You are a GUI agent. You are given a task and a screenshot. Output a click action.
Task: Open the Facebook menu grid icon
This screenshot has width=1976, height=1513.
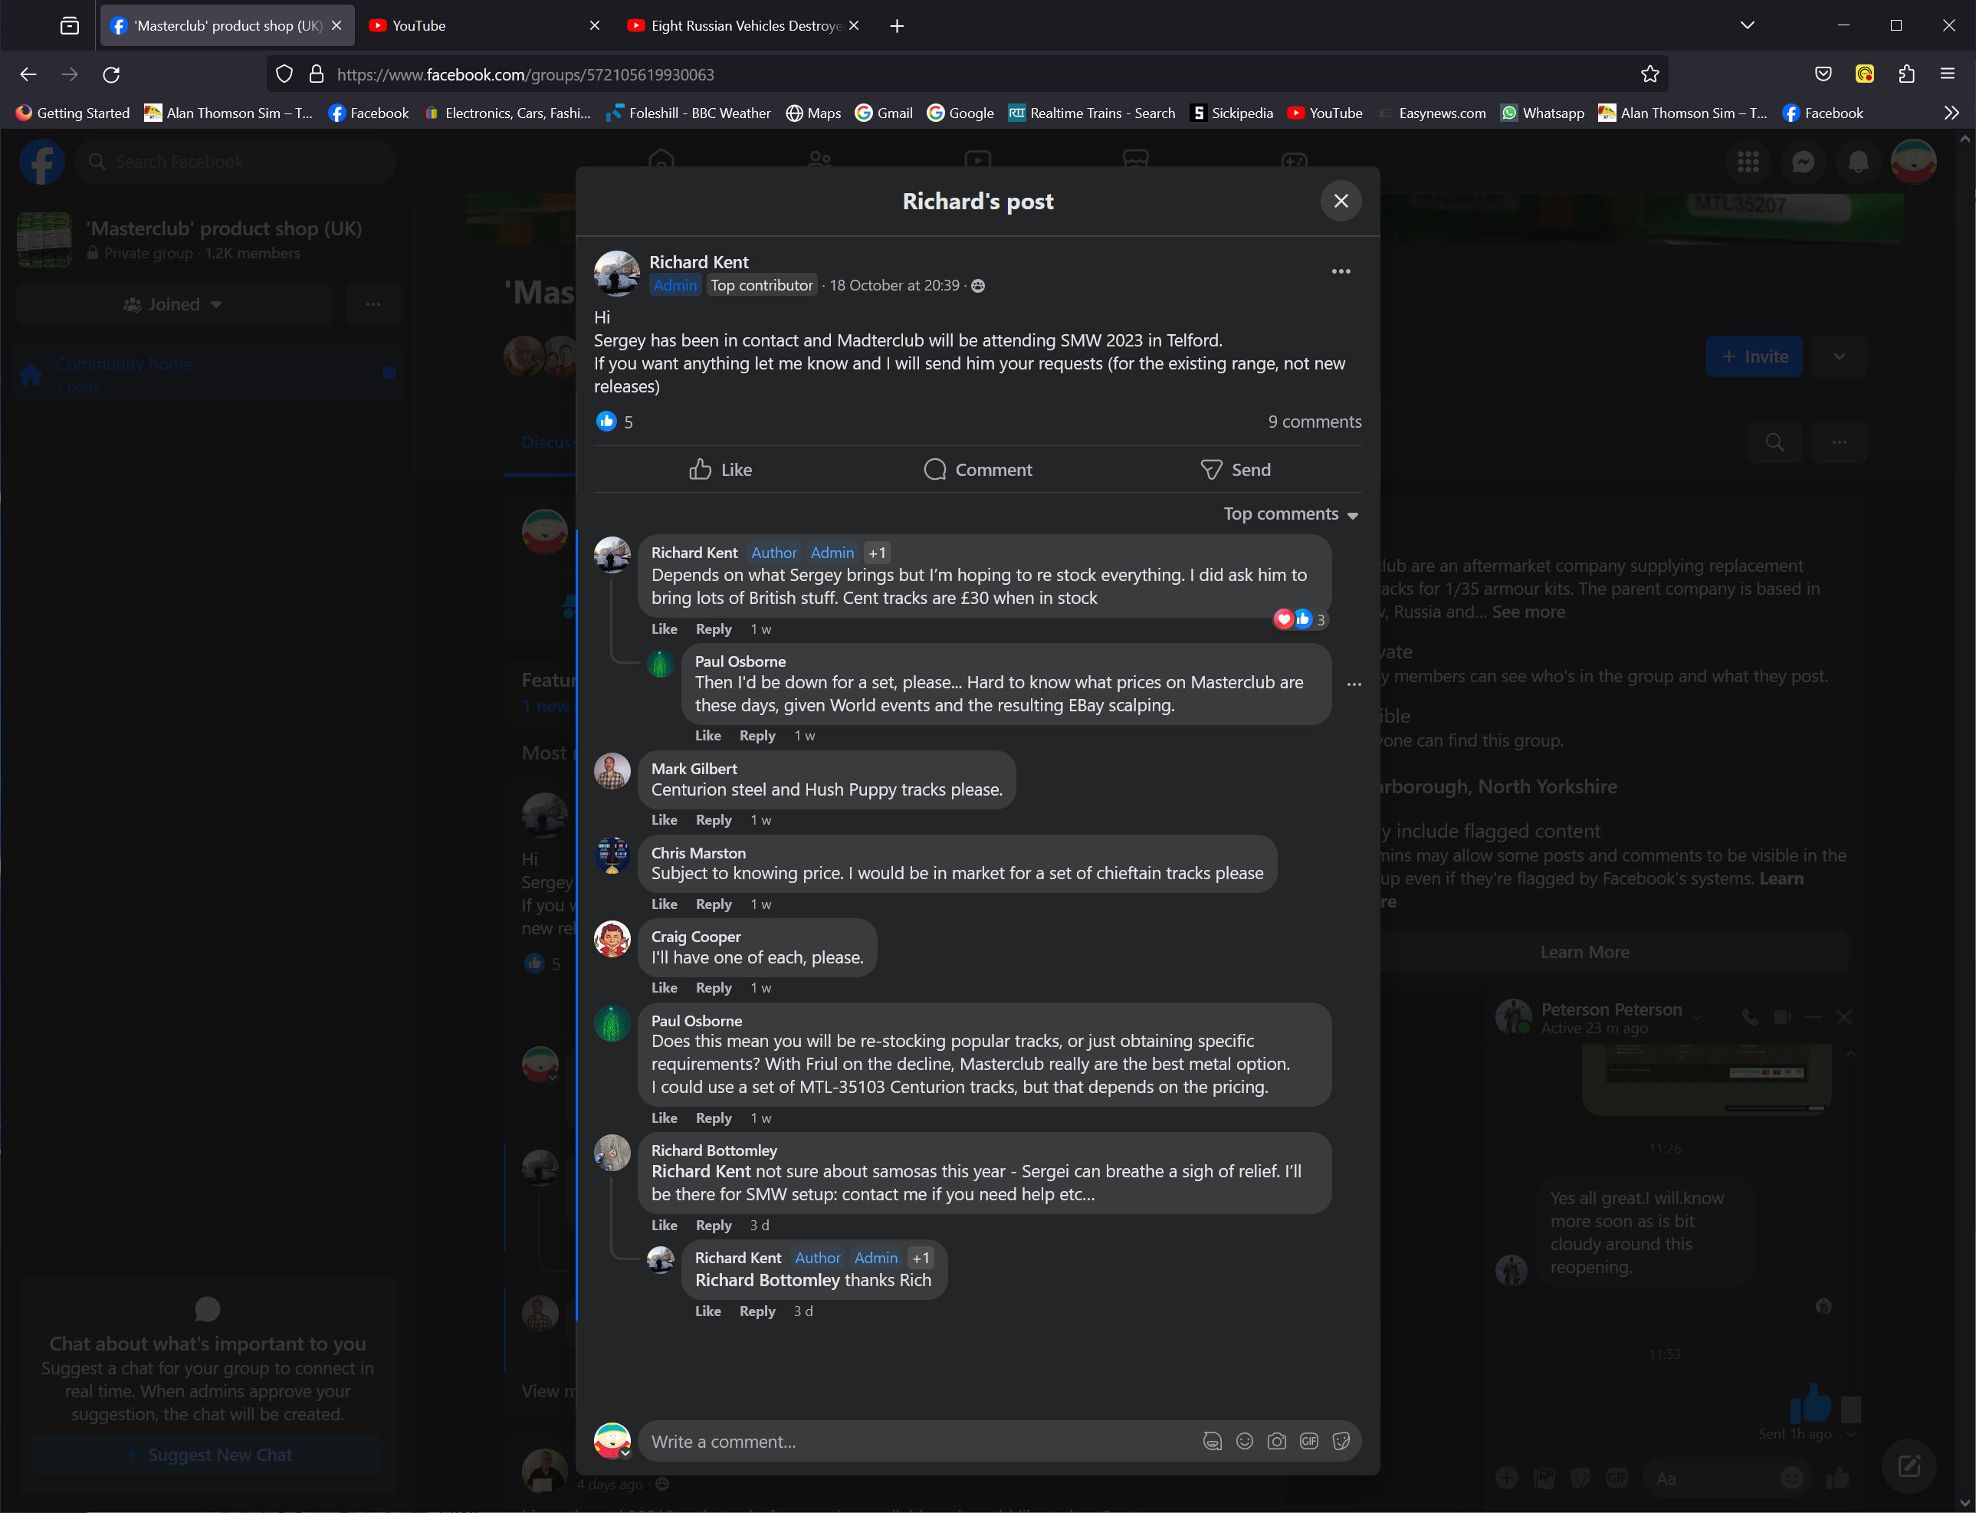1748,162
